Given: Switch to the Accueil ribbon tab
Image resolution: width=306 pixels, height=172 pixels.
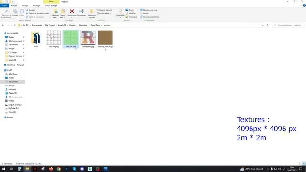Looking at the screenshot, I should (x=14, y=6).
